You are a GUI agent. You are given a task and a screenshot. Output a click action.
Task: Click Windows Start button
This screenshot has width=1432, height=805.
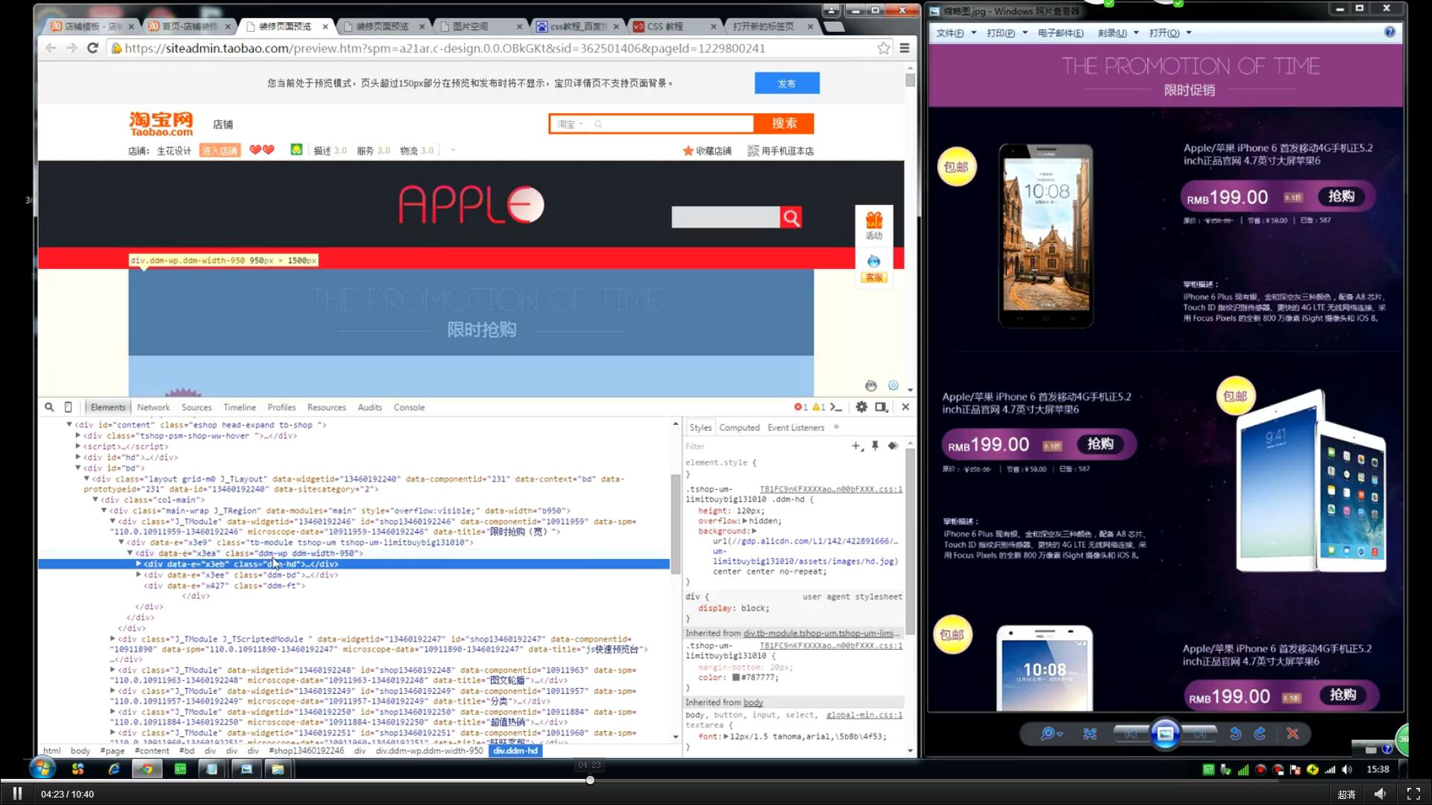point(43,769)
